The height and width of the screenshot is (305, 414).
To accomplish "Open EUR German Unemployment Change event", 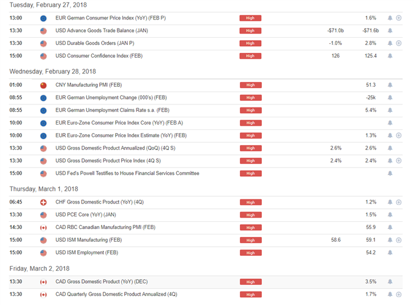I will point(111,97).
